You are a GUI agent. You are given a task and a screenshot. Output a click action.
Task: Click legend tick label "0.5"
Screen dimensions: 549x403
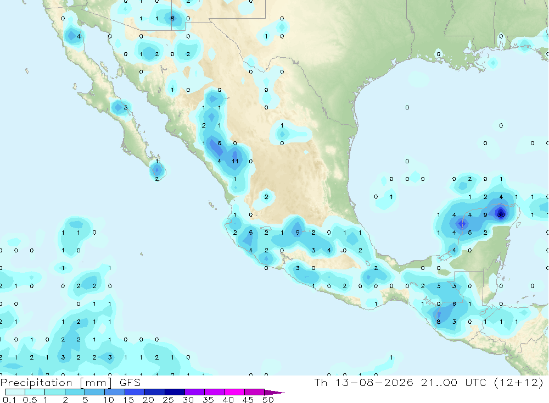click(30, 400)
